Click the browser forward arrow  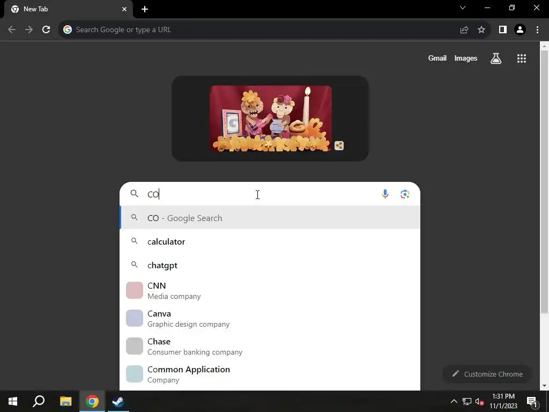(x=29, y=30)
